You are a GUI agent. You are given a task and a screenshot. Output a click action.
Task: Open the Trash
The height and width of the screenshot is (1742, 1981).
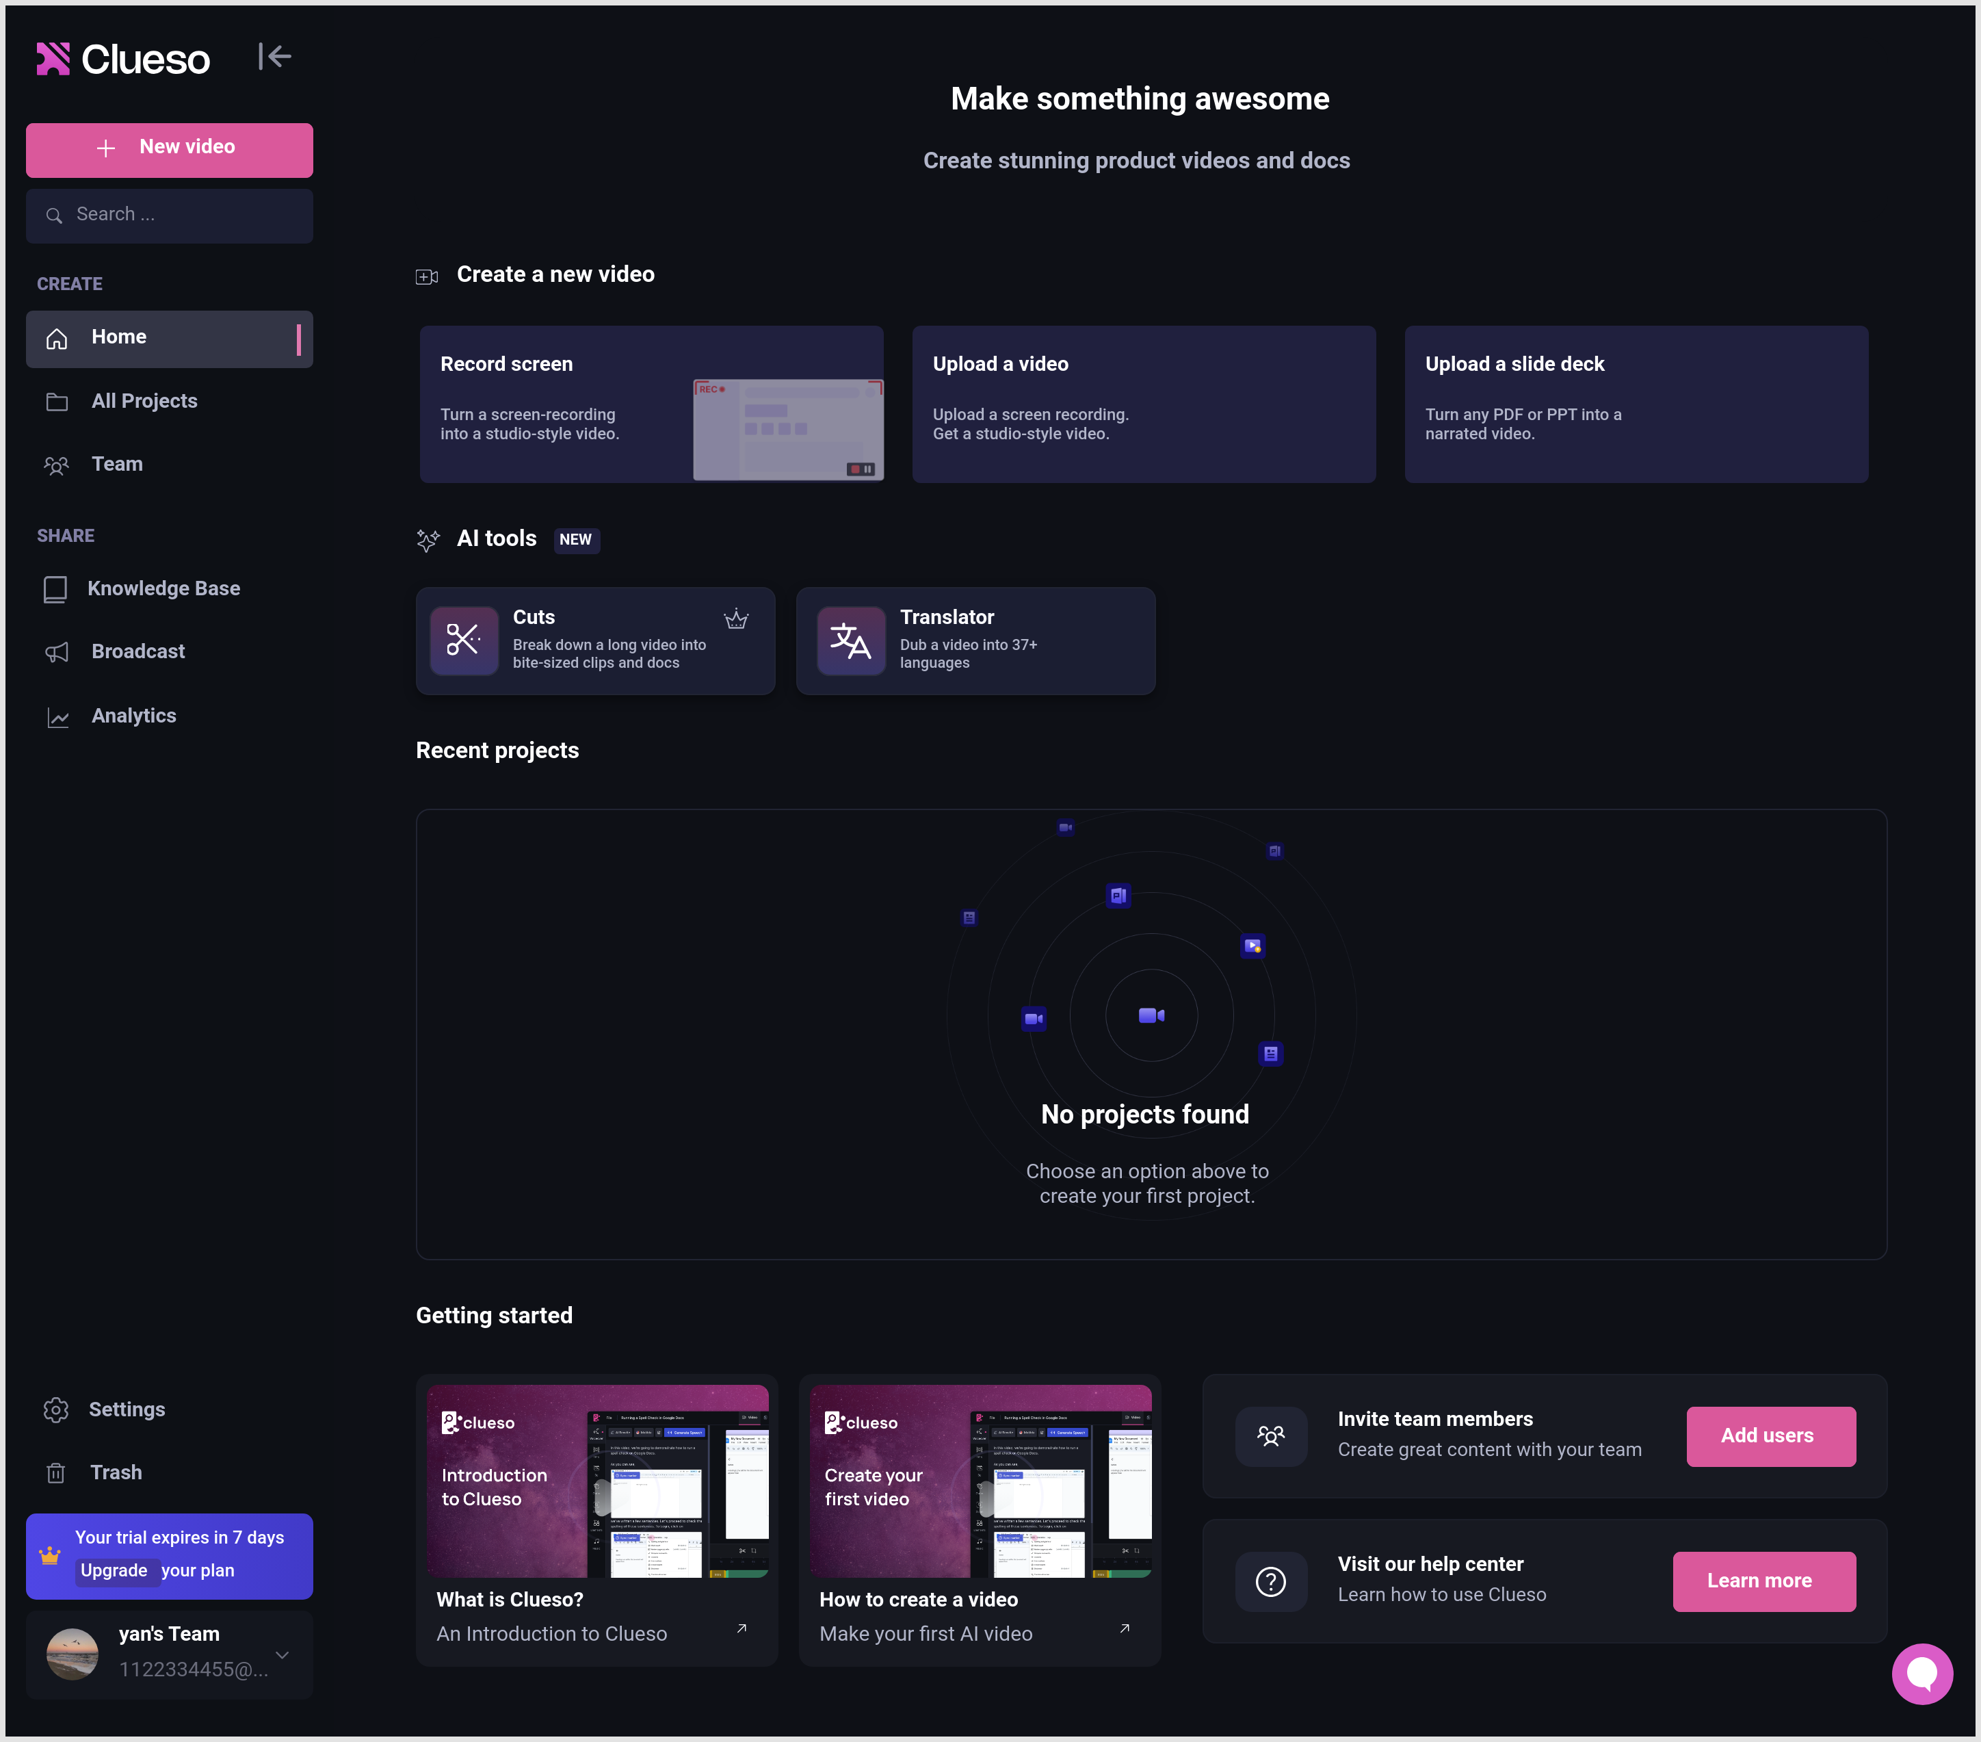[x=116, y=1472]
